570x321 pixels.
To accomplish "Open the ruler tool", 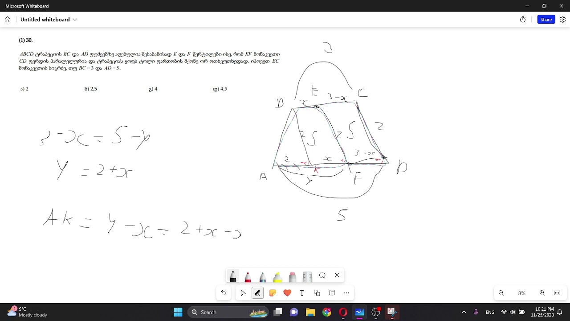I will click(x=307, y=276).
